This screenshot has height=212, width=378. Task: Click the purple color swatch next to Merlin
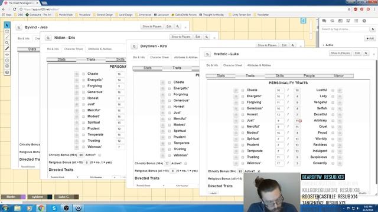point(23,197)
